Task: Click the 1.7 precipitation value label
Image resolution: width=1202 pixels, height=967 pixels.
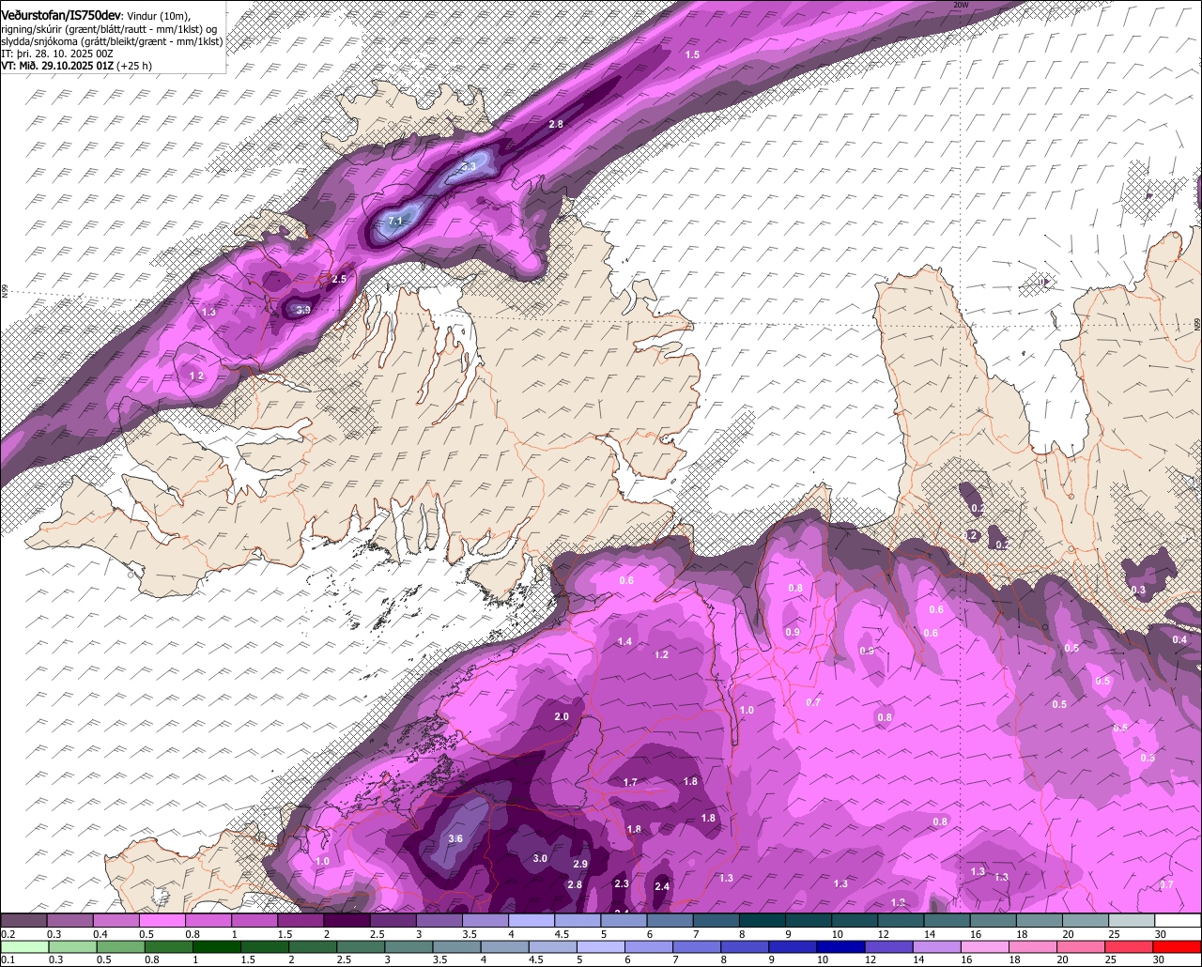Action: click(x=630, y=782)
